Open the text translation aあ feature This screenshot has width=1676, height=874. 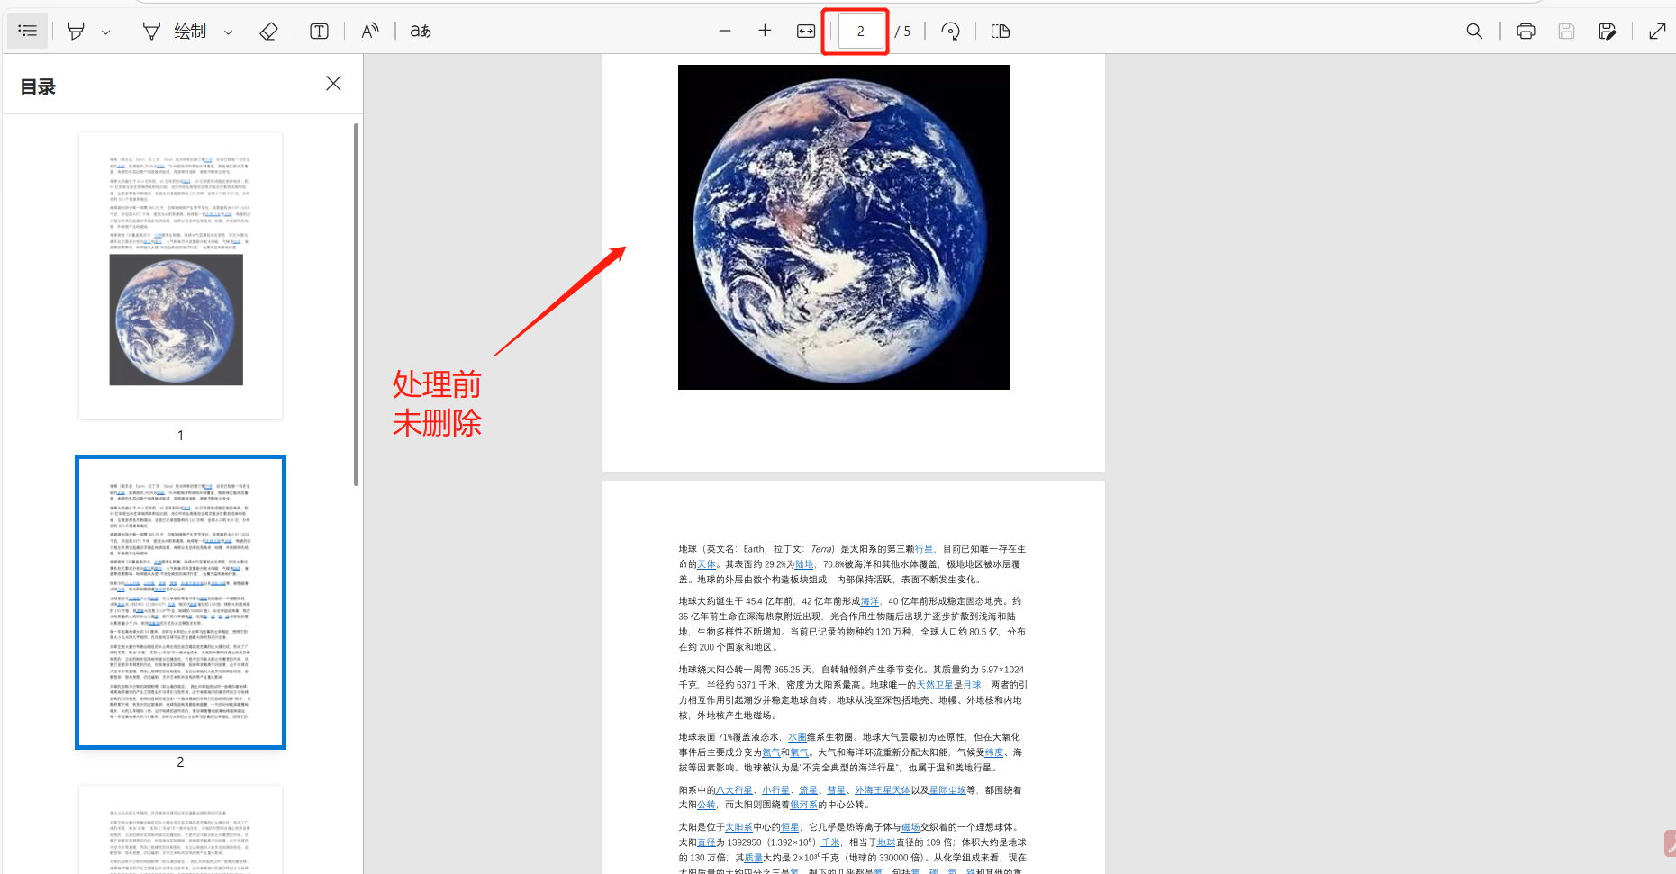coord(419,31)
